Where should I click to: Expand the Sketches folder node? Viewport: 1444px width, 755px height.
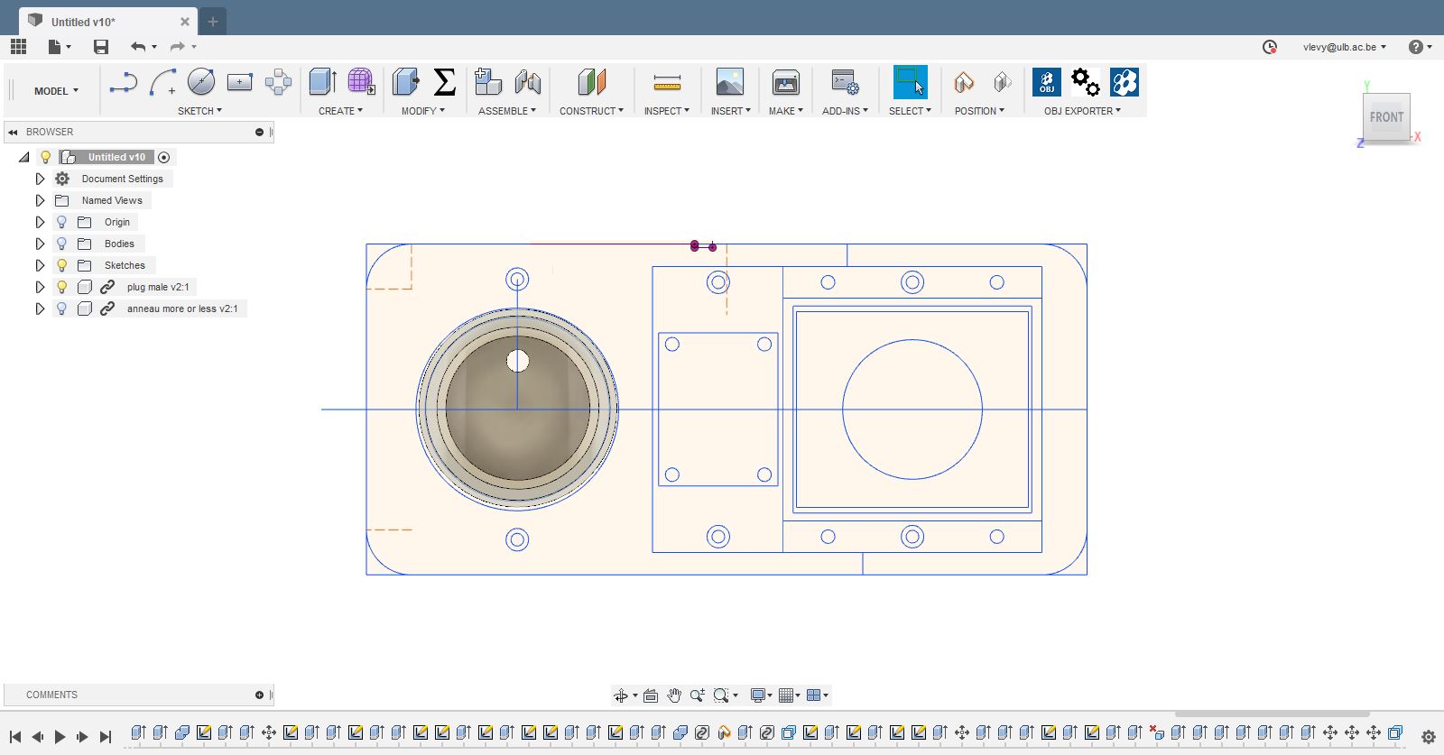40,265
